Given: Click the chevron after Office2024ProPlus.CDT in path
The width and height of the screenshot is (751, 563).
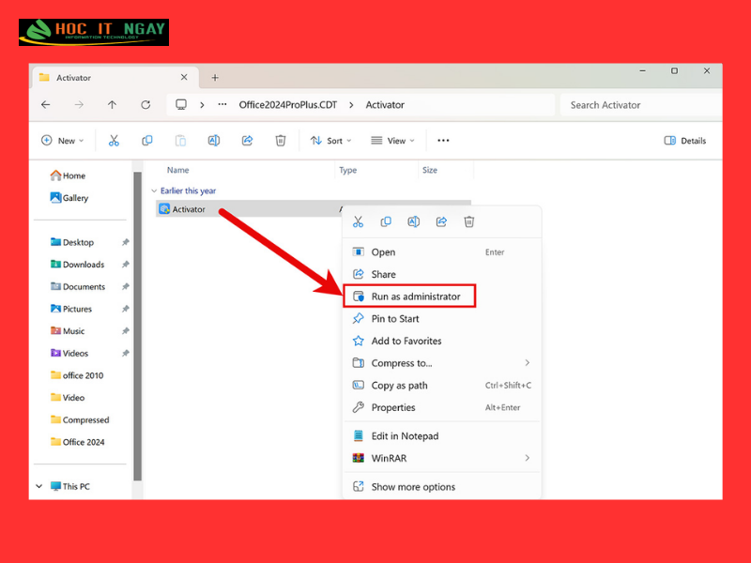Looking at the screenshot, I should pyautogui.click(x=351, y=105).
